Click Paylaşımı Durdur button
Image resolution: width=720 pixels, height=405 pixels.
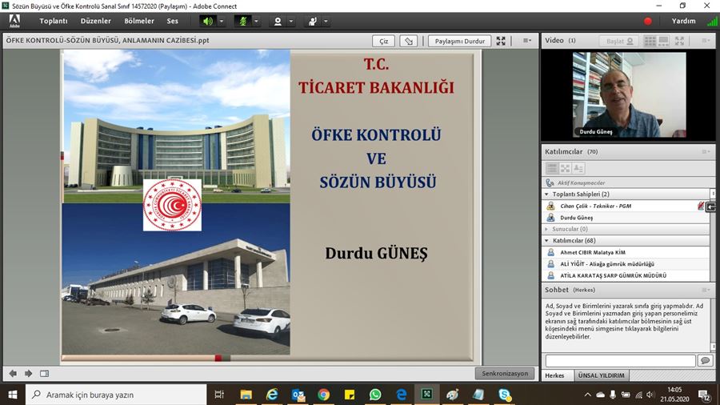[460, 41]
